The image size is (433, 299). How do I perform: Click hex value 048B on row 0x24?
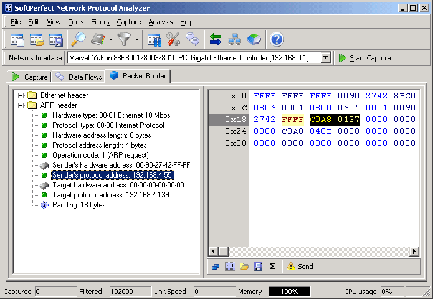[320, 131]
